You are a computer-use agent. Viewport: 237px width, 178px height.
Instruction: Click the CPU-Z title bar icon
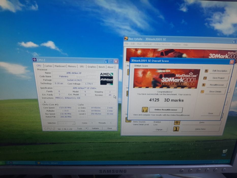pos(35,60)
